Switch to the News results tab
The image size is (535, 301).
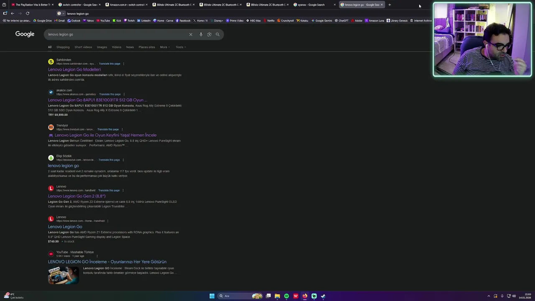[130, 47]
